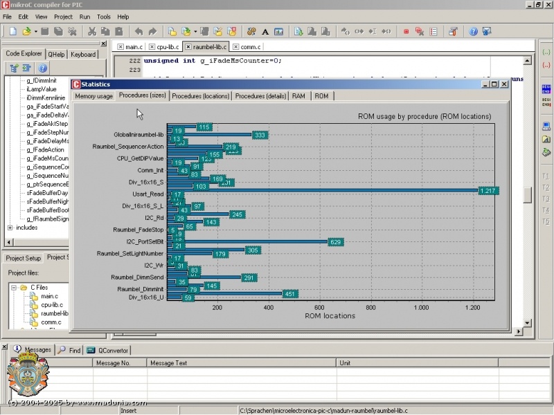Click the Statistics chart toolbar icon

[x=279, y=32]
